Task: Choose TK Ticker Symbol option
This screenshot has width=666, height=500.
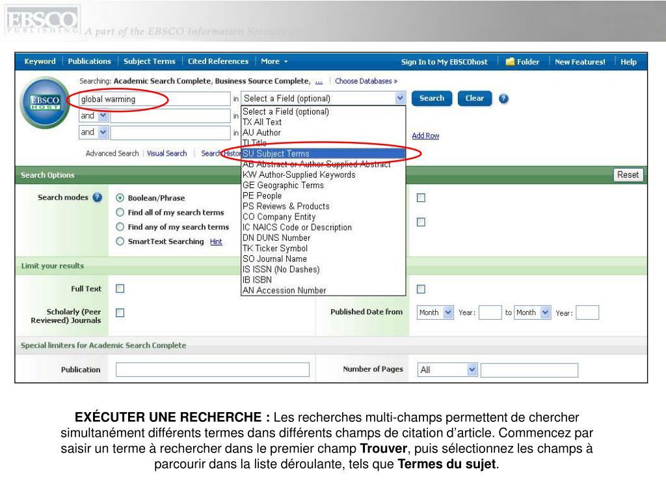Action: coord(324,248)
